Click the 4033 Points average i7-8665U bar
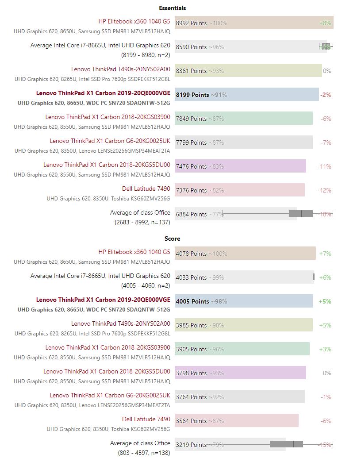This screenshot has height=458, width=338. click(244, 277)
